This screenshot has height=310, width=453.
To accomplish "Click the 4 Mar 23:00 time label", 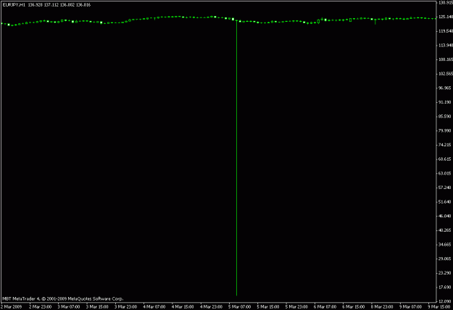I will pyautogui.click(x=211, y=306).
